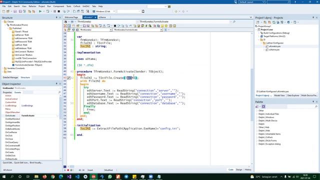Click the Quick Edit... link in Object Inspector

click(8, 162)
